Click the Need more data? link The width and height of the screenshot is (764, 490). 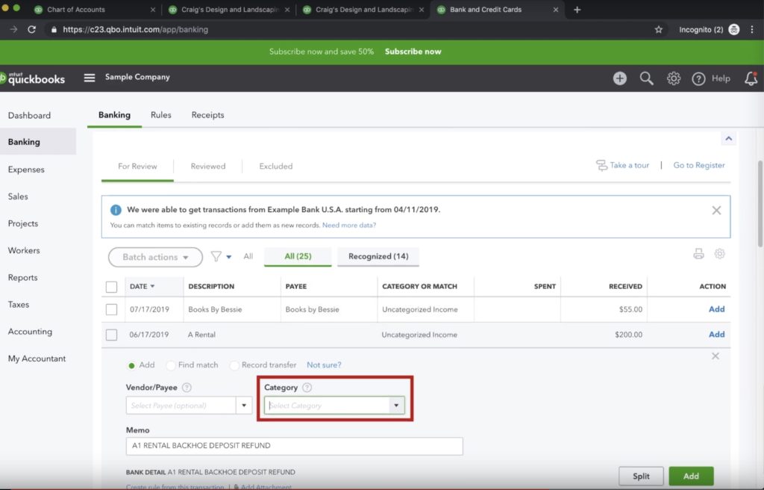click(349, 226)
